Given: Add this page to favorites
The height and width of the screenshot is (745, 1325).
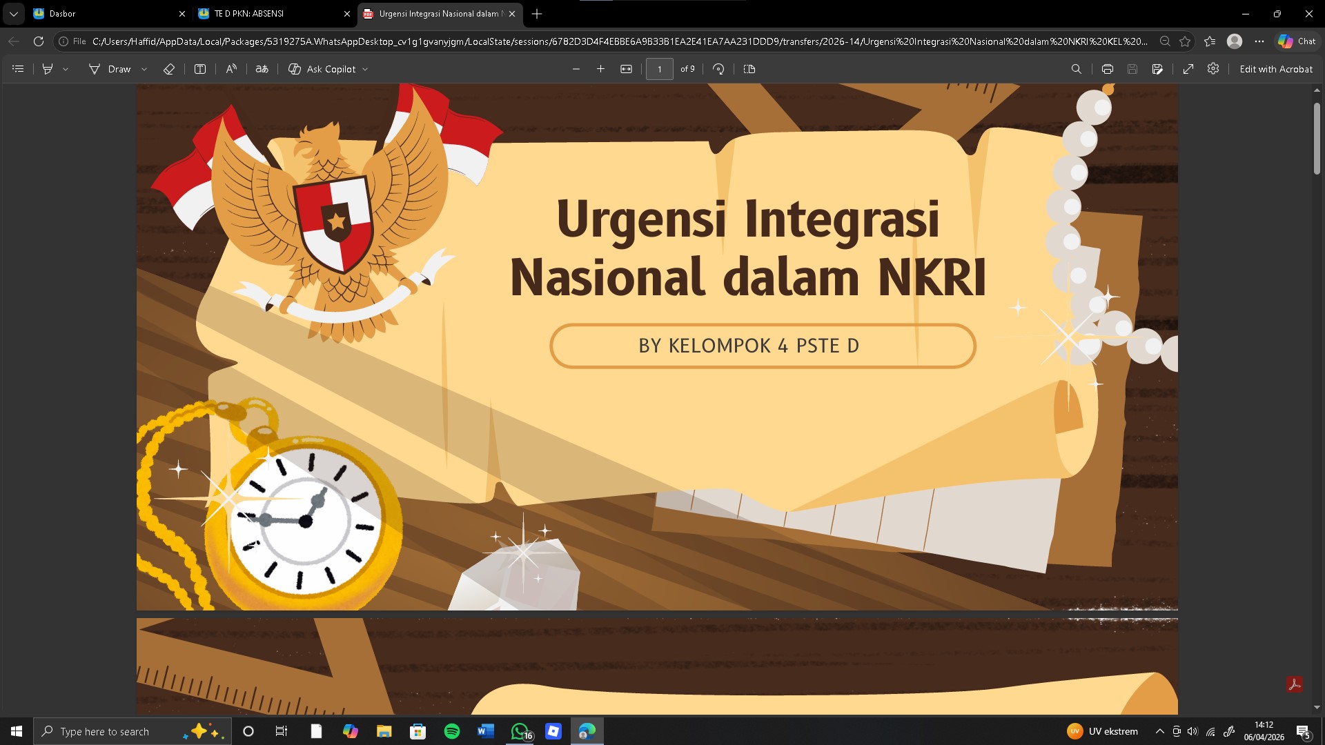Looking at the screenshot, I should [1185, 41].
